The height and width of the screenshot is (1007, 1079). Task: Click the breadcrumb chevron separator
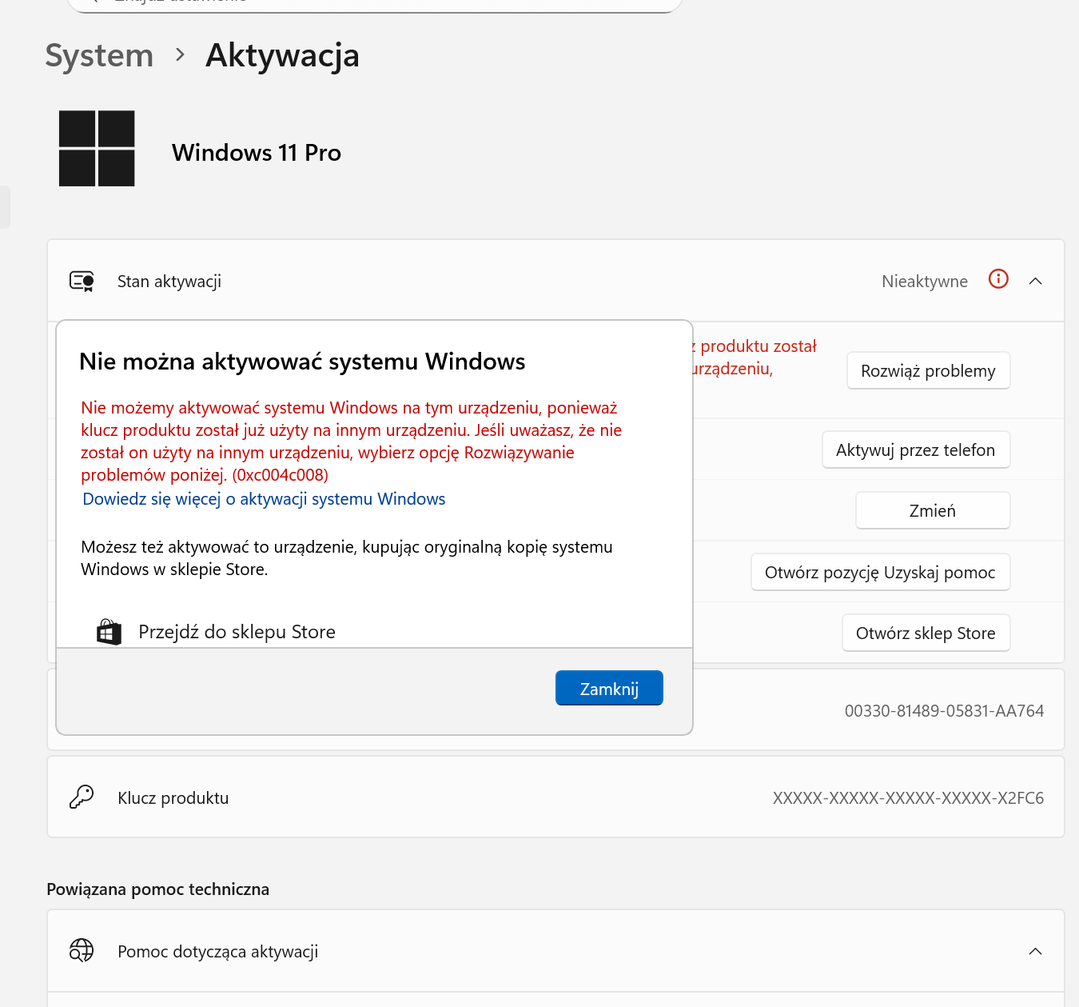pos(181,55)
